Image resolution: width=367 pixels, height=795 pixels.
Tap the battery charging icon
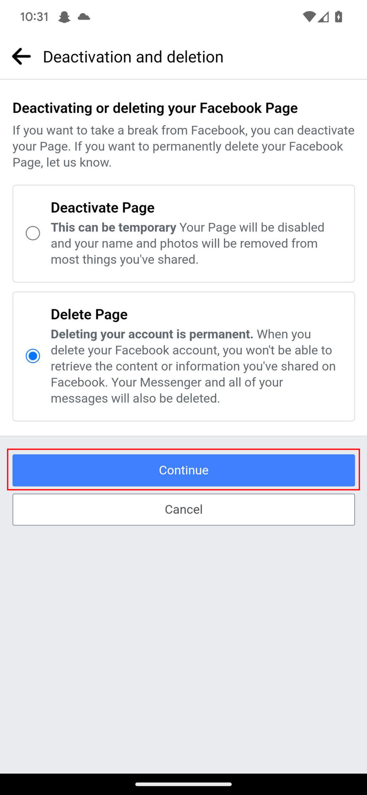[338, 17]
